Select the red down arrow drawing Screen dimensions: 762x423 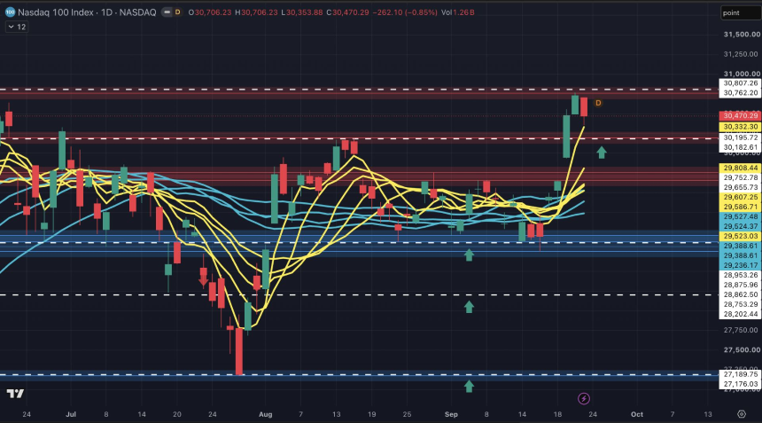203,280
